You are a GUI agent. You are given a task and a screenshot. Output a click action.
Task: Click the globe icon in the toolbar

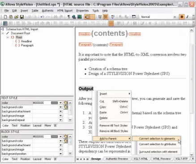click(74, 17)
